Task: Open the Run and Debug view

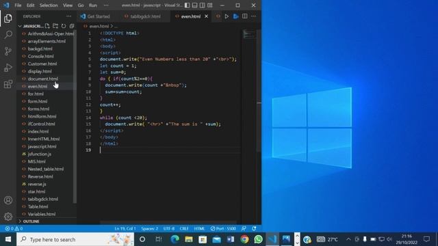Action: pos(8,68)
